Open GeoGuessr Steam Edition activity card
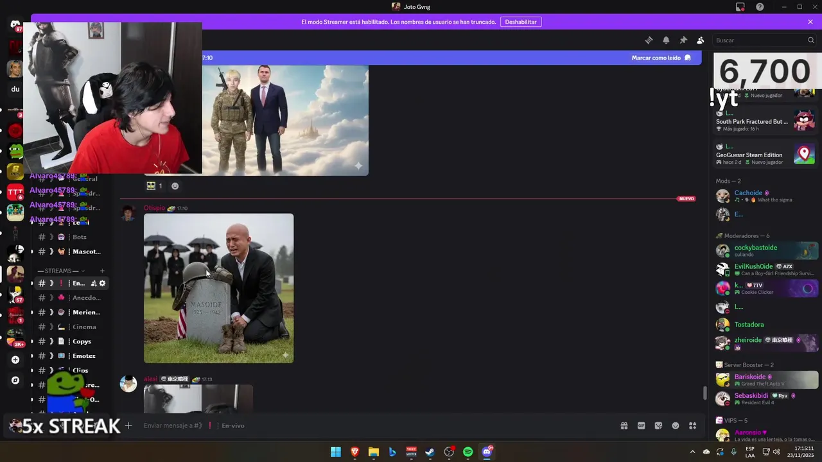Screen dimensions: 822x462 765,154
